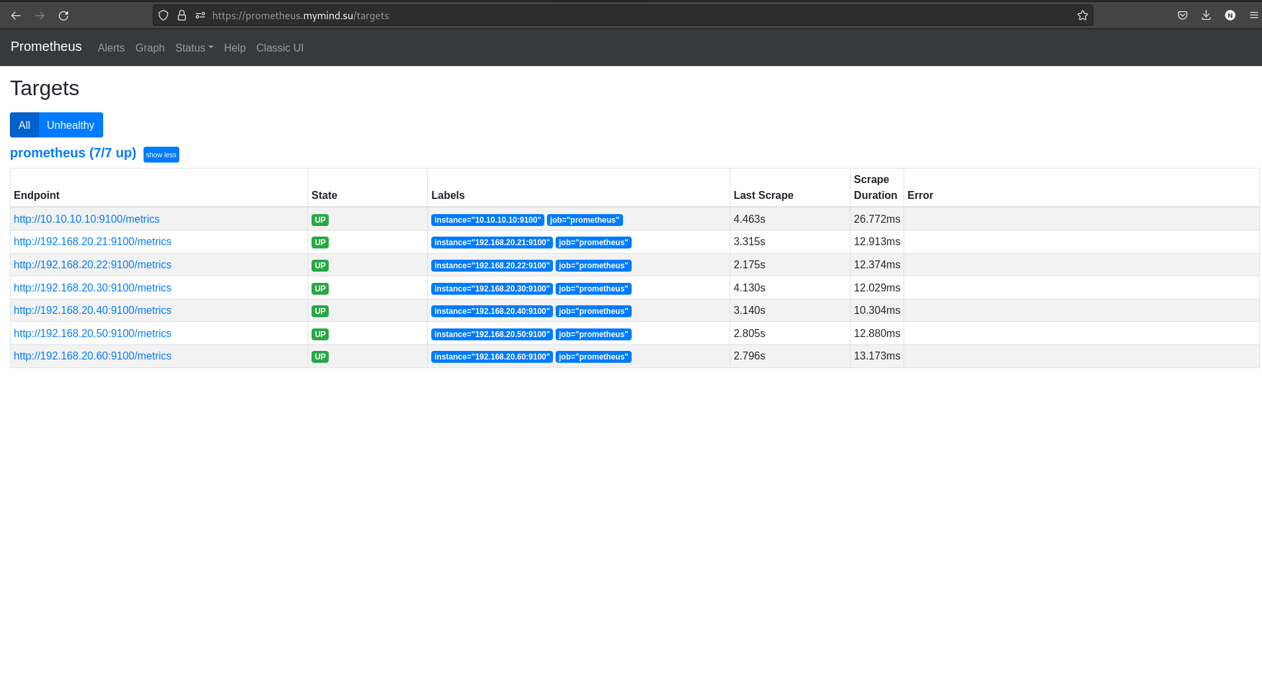Click the browser forward arrow
Viewport: 1262px width, 682px height.
(x=40, y=15)
